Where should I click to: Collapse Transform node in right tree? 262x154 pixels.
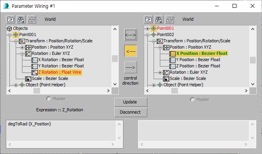154,41
